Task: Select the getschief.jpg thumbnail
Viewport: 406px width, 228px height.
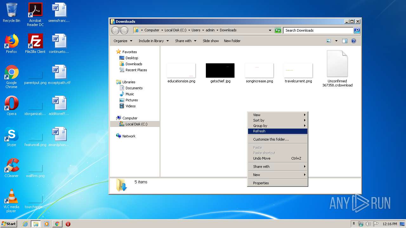Action: coord(220,73)
